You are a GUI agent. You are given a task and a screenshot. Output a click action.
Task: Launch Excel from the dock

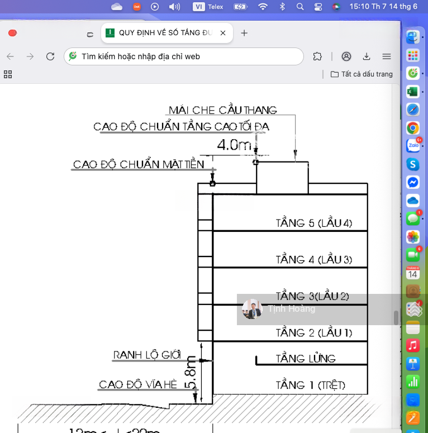click(x=413, y=91)
